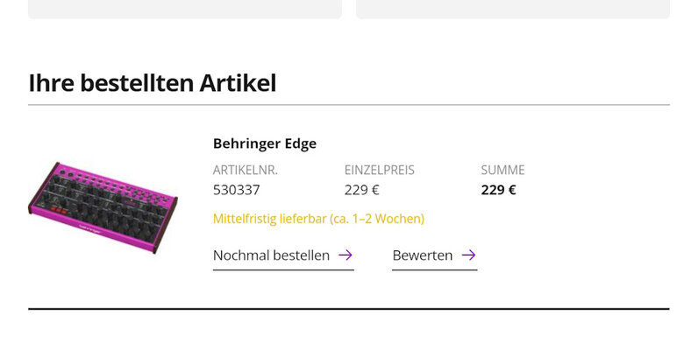Click the thin divider below the heading
This screenshot has height=350, width=698.
click(x=349, y=105)
